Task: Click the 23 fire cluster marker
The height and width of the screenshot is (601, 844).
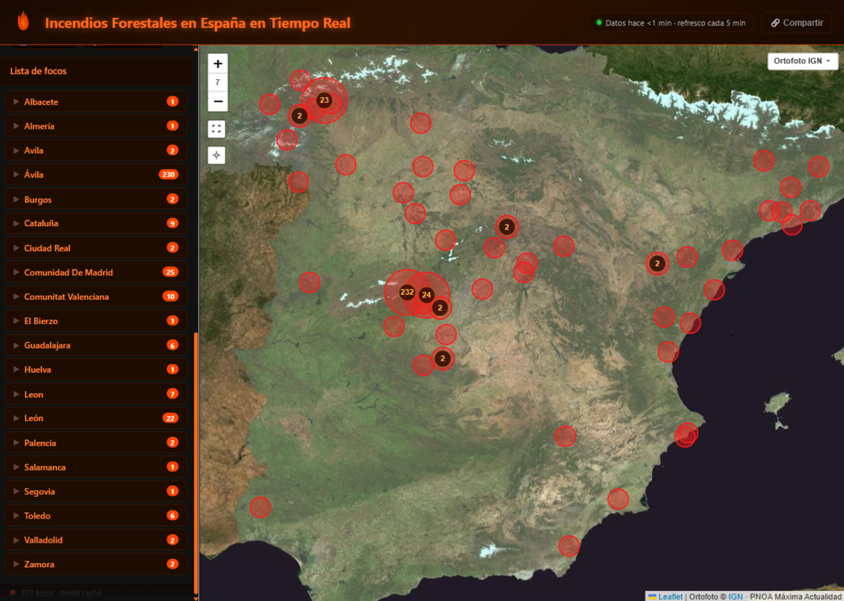Action: click(324, 101)
